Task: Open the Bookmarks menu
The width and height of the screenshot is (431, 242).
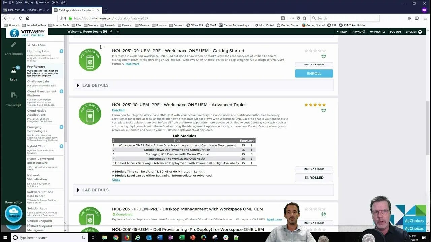Action: tap(42, 2)
